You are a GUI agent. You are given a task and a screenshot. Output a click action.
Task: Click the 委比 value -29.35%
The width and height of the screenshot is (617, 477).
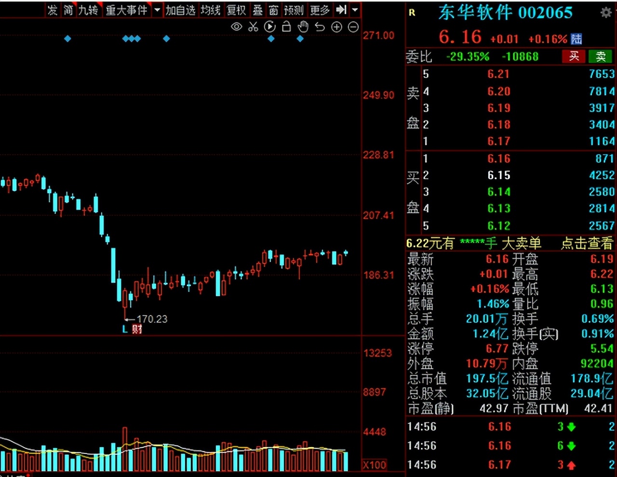tap(468, 56)
